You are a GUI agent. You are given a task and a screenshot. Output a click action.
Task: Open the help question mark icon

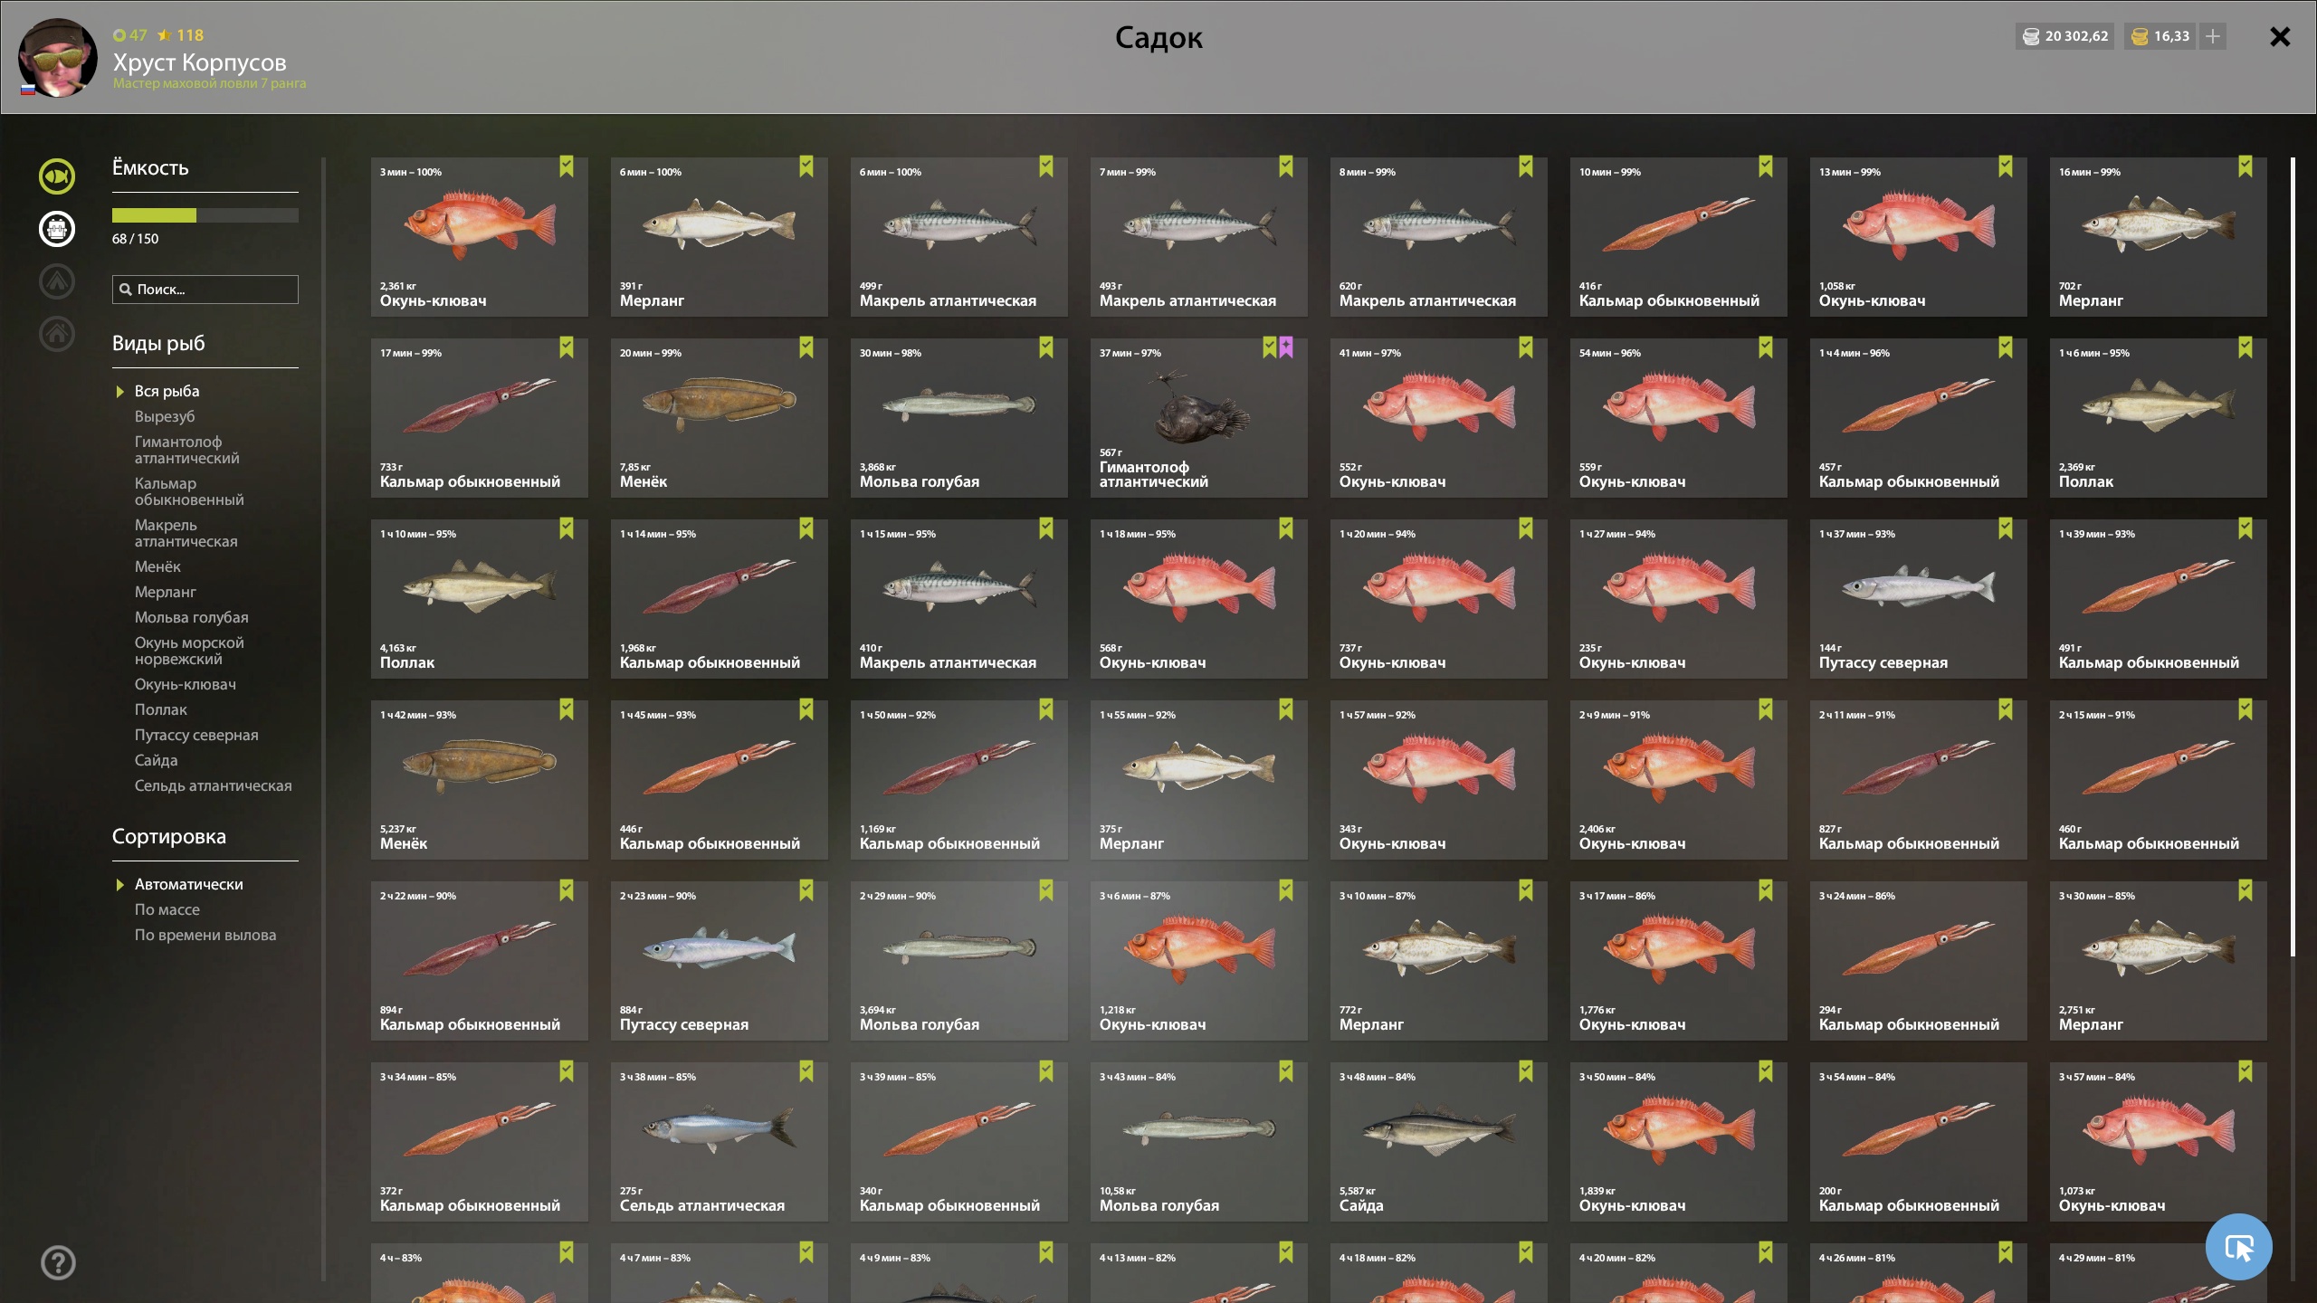(58, 1262)
